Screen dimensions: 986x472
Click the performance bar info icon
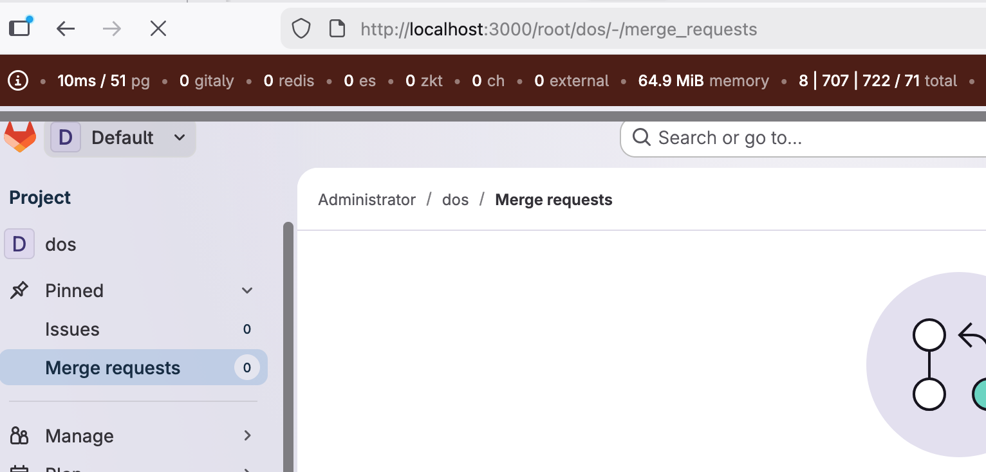[18, 81]
